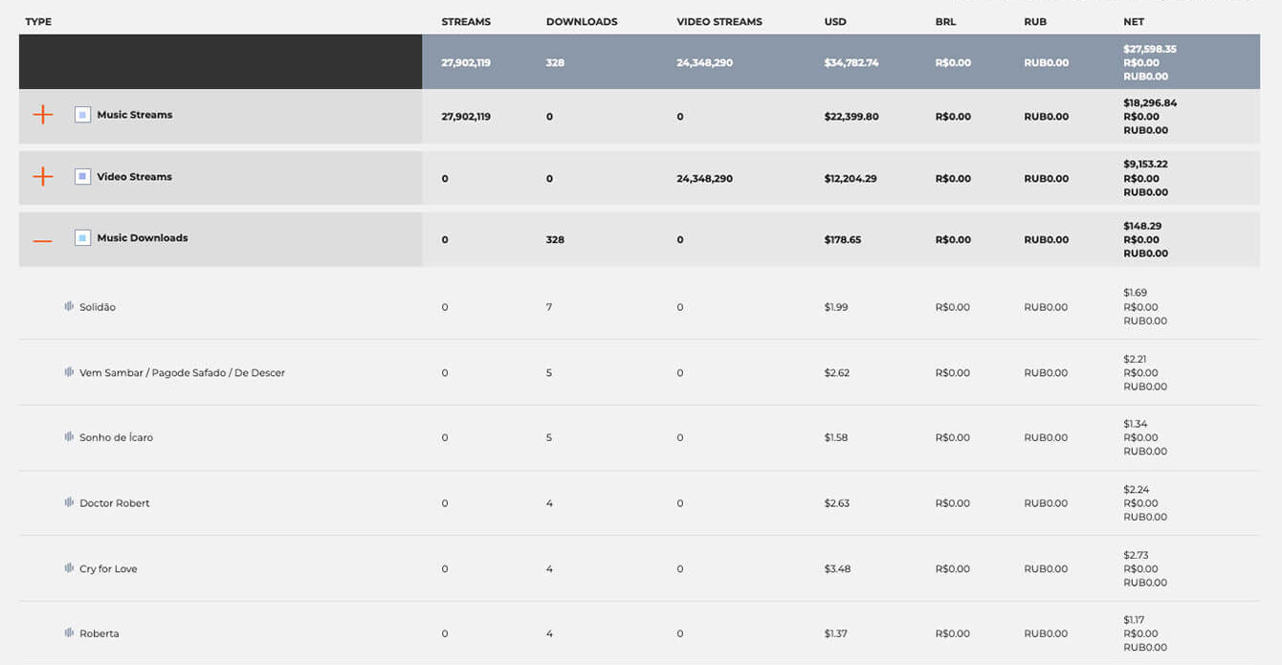This screenshot has width=1282, height=665.
Task: Click the USD column header
Action: (x=835, y=22)
